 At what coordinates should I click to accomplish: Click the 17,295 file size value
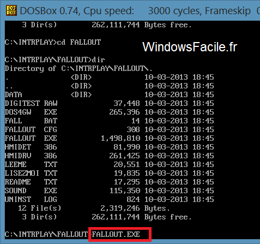click(x=126, y=182)
